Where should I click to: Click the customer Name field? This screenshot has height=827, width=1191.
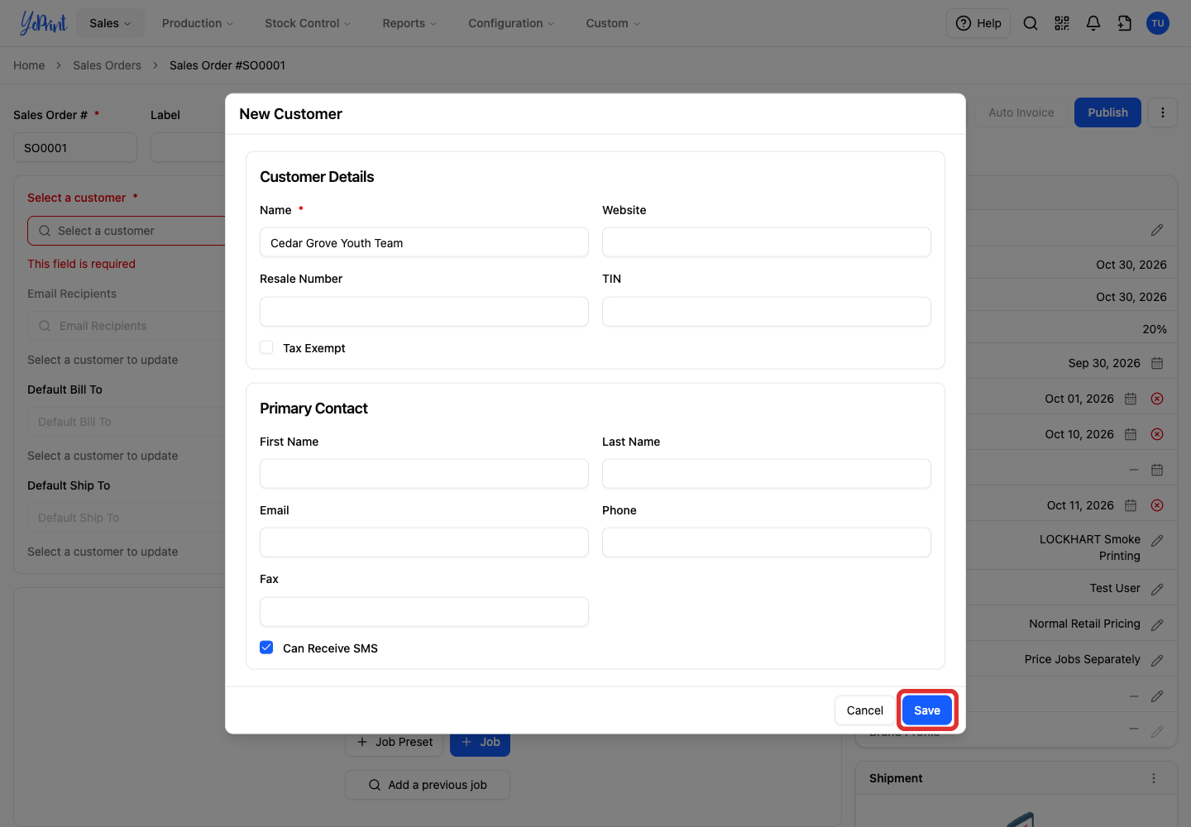point(424,243)
